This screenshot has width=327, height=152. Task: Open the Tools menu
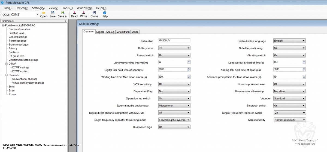(x=68, y=8)
